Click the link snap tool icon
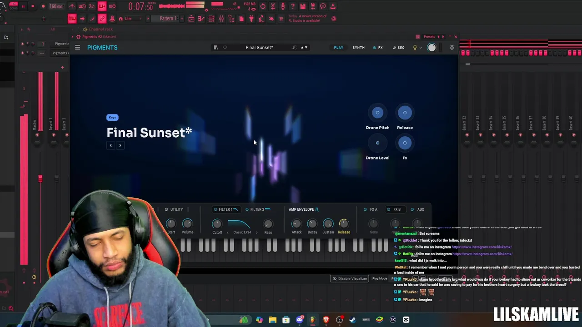Screen dimensions: 582x327 (102, 19)
